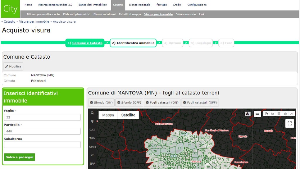Screen dimensions: 300x169
Task: Click the location pin icon on map sidebar
Action: pyautogui.click(x=92, y=121)
